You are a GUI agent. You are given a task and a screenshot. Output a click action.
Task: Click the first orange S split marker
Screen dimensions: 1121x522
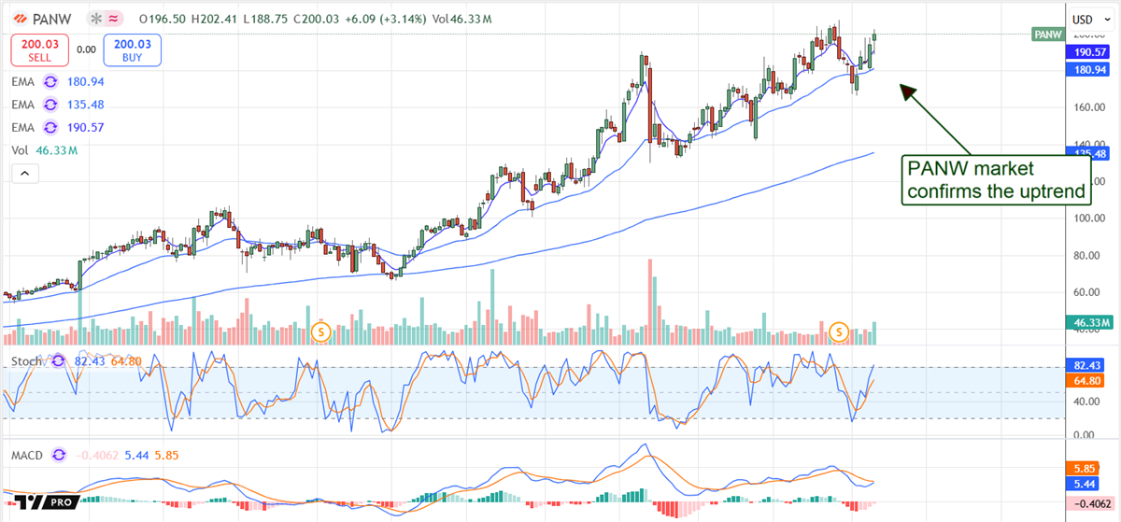pos(321,331)
